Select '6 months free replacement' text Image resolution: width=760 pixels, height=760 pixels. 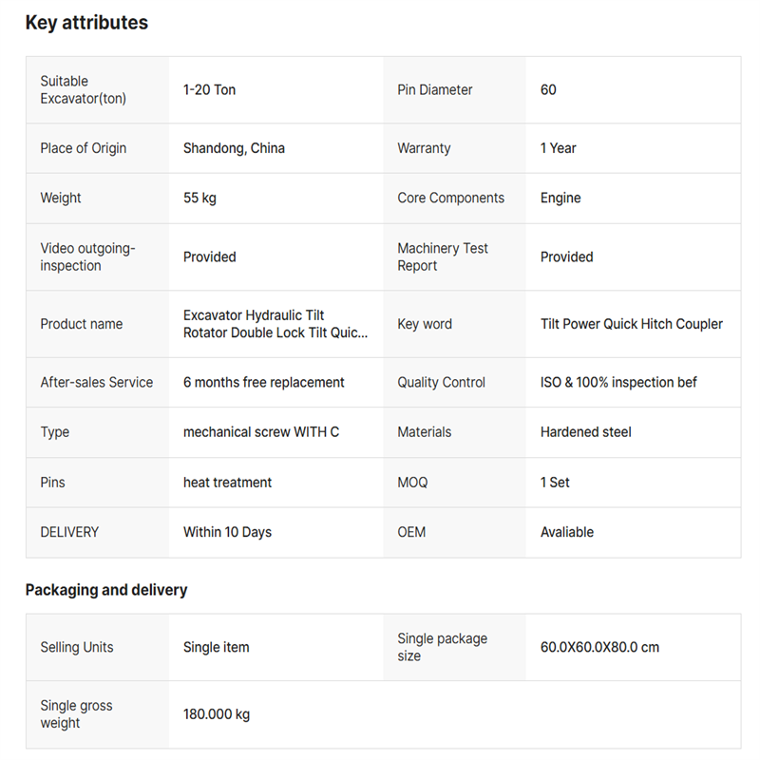tap(264, 382)
